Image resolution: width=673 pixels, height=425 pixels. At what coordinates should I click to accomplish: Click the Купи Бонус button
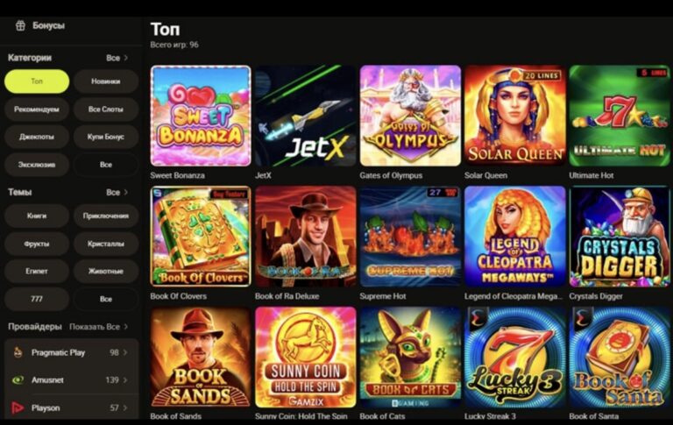click(x=106, y=137)
